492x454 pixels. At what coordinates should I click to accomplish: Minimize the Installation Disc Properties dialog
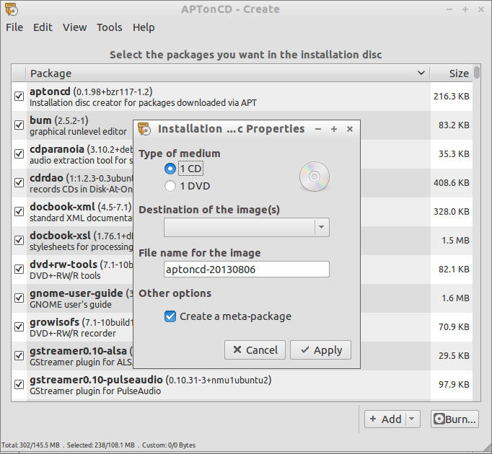coord(318,129)
